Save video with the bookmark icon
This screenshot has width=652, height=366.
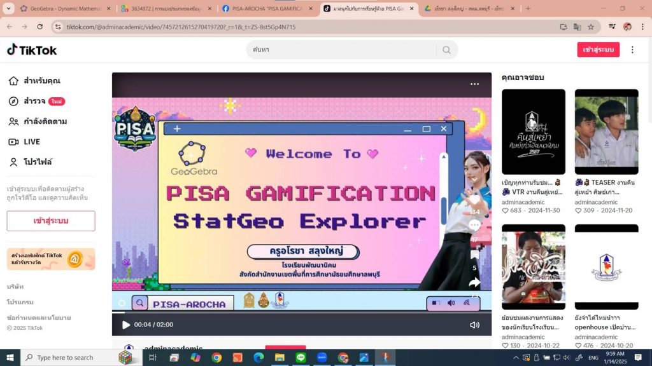[x=474, y=255]
